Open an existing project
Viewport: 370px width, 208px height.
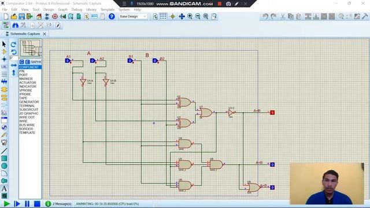pos(14,17)
